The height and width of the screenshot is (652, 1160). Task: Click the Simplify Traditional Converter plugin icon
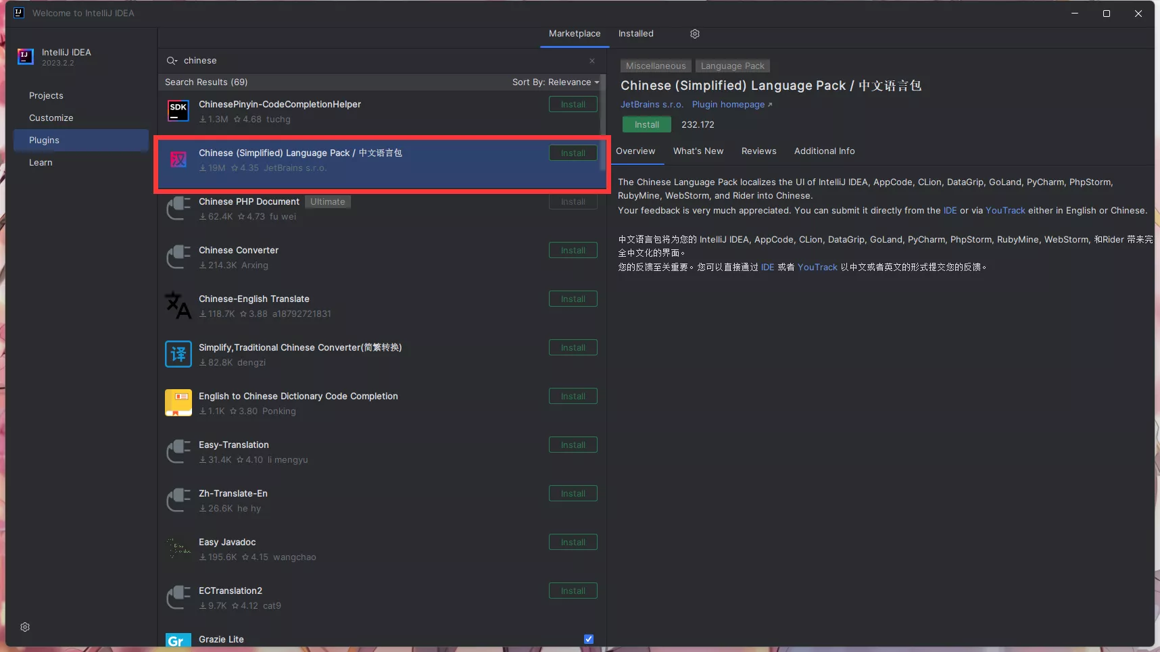coord(178,355)
